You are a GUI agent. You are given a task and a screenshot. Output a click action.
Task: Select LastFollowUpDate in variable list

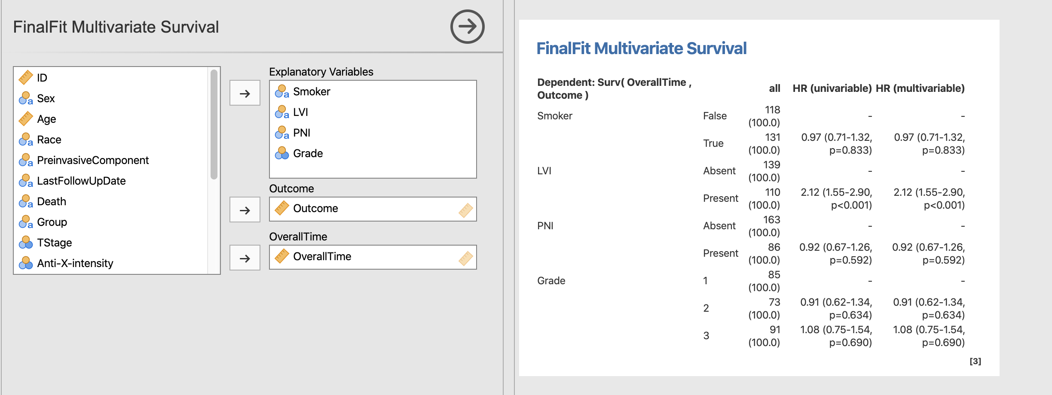[x=111, y=181]
